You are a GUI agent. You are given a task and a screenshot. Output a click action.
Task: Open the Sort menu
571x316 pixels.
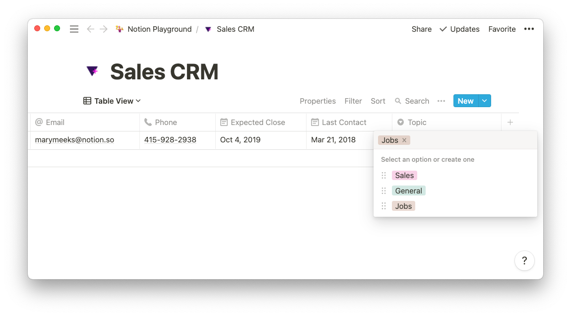click(378, 101)
